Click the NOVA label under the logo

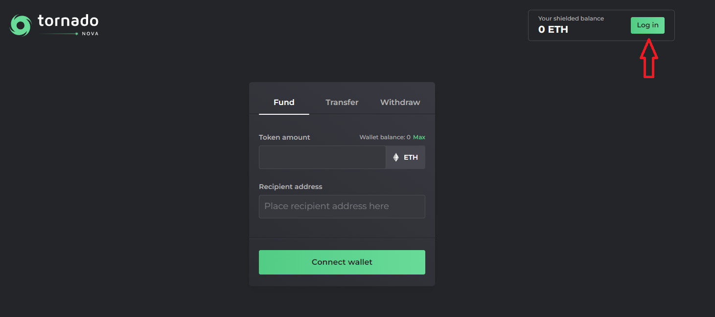click(x=91, y=32)
